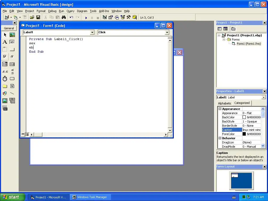The height and width of the screenshot is (201, 268).
Task: Select the Shape control tool
Action: click(5, 93)
